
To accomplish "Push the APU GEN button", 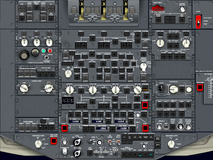I will [182, 19].
